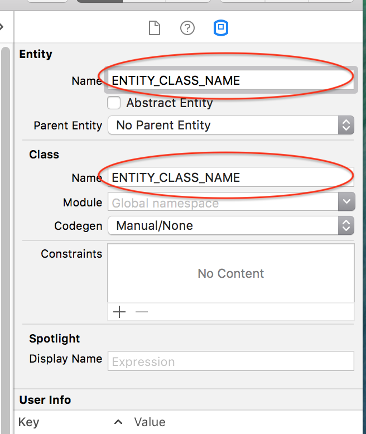Add a constraint with the plus button
The height and width of the screenshot is (434, 366).
[119, 312]
